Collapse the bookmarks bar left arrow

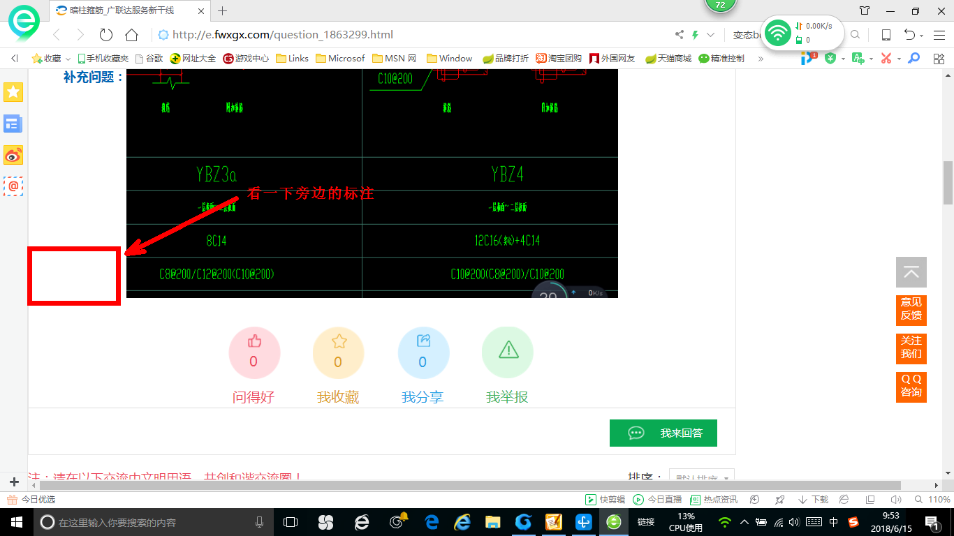tap(15, 59)
